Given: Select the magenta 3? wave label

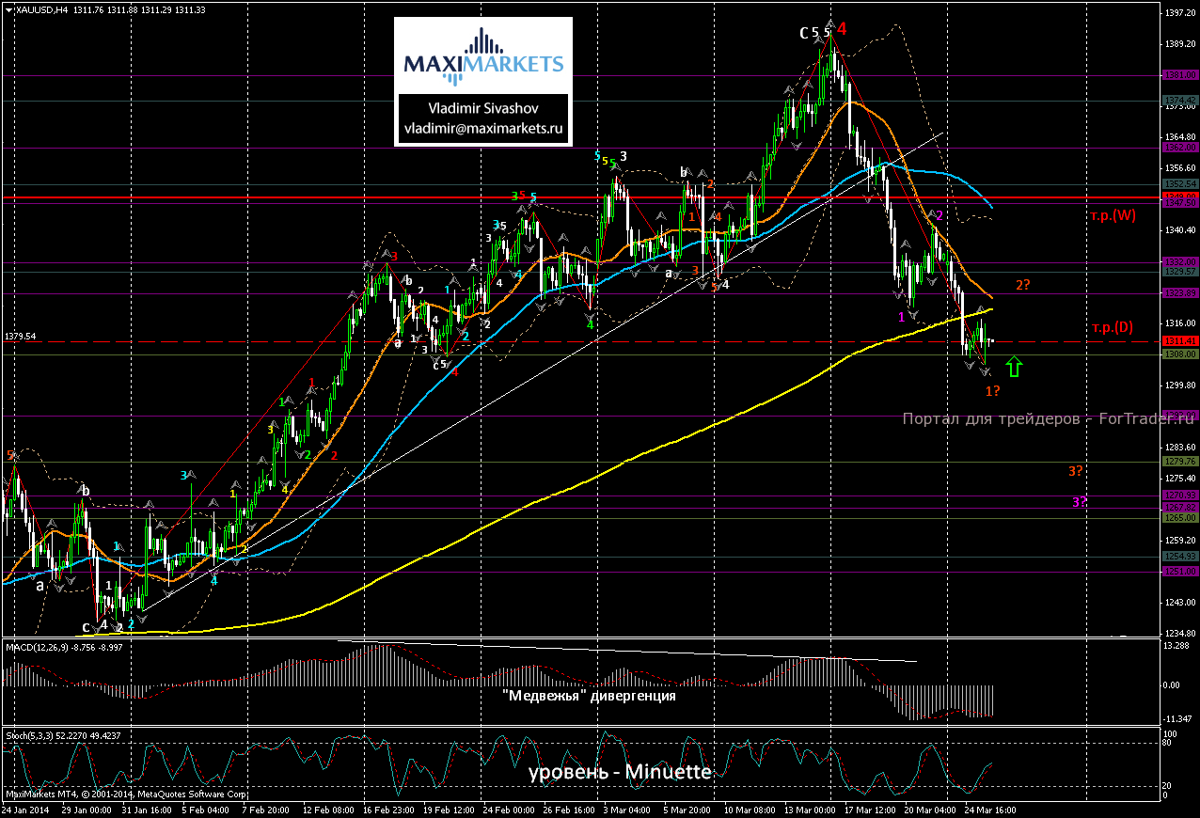Looking at the screenshot, I should point(1079,501).
